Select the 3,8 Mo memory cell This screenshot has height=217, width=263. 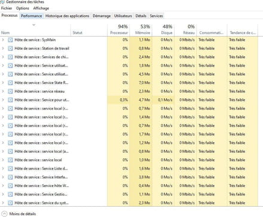[140, 177]
